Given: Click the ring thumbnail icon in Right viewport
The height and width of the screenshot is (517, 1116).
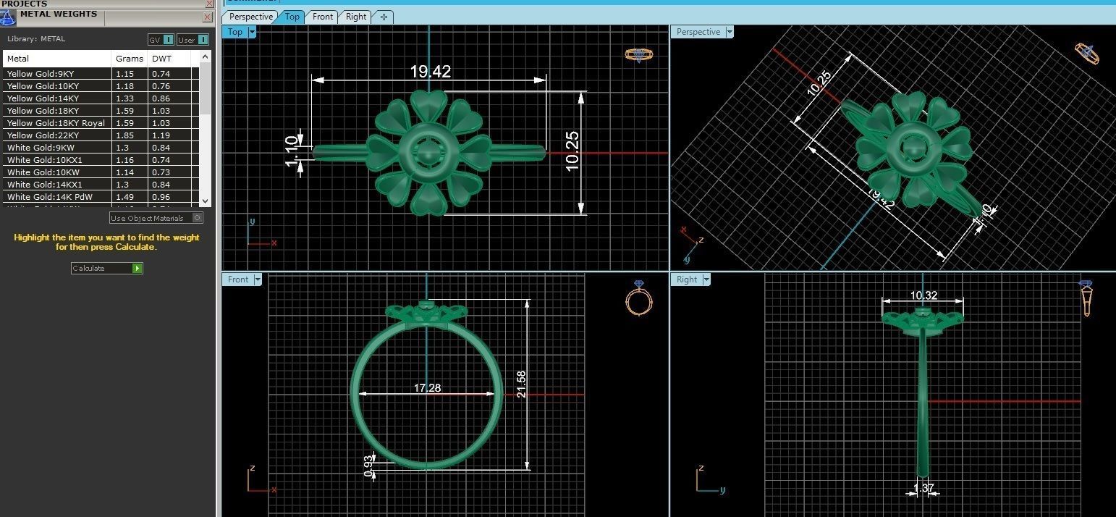Looking at the screenshot, I should pos(1086,298).
